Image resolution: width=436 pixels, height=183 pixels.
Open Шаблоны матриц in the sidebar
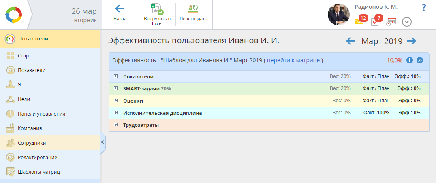(x=38, y=172)
